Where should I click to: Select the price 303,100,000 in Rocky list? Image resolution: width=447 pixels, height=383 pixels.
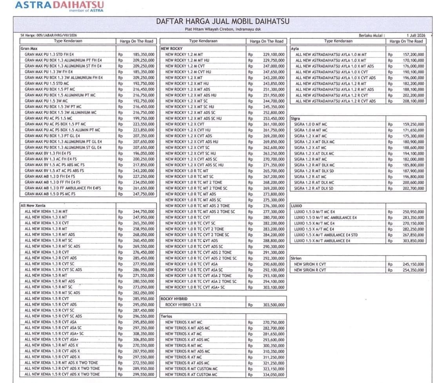point(274,287)
